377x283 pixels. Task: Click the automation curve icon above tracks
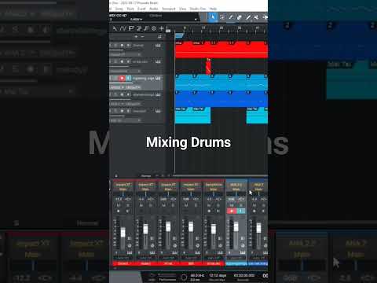tap(123, 28)
